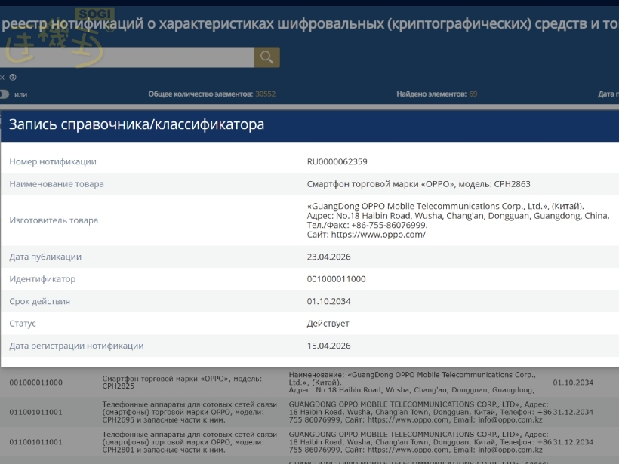The image size is (619, 464).
Task: Select publication date 23.04.2026
Action: click(329, 257)
